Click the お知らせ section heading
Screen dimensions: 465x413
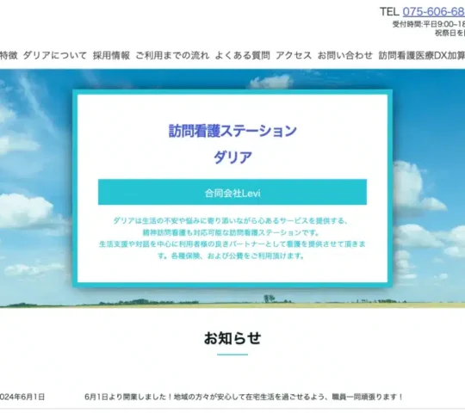tap(232, 338)
